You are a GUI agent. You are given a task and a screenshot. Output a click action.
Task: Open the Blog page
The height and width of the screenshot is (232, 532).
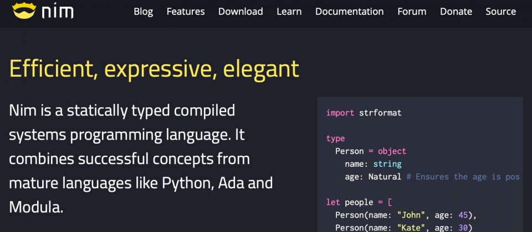[143, 12]
